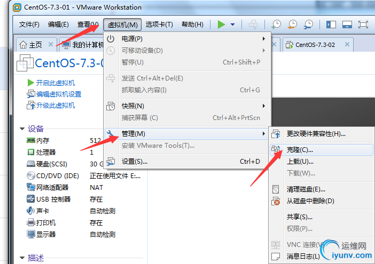Select the 网络适配器 device row

click(x=65, y=188)
